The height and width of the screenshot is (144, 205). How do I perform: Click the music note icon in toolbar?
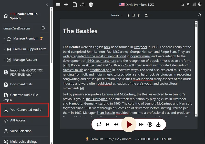tap(82, 5)
